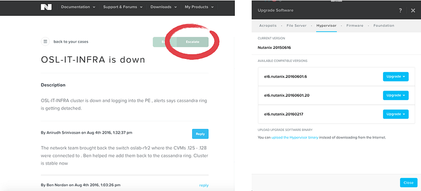Follow the upload the Hypervisor binary link
The image size is (421, 191).
[x=295, y=137]
